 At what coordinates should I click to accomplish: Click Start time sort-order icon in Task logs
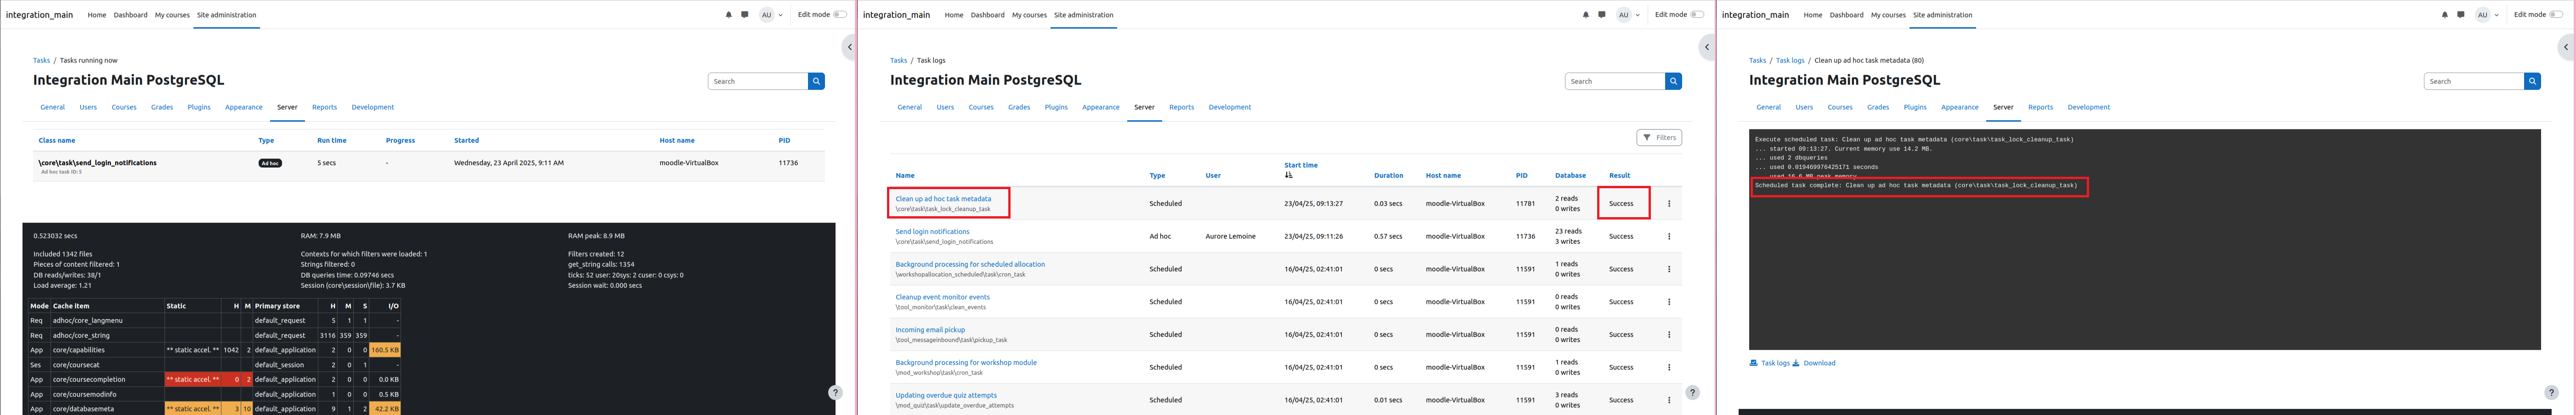(x=1288, y=175)
